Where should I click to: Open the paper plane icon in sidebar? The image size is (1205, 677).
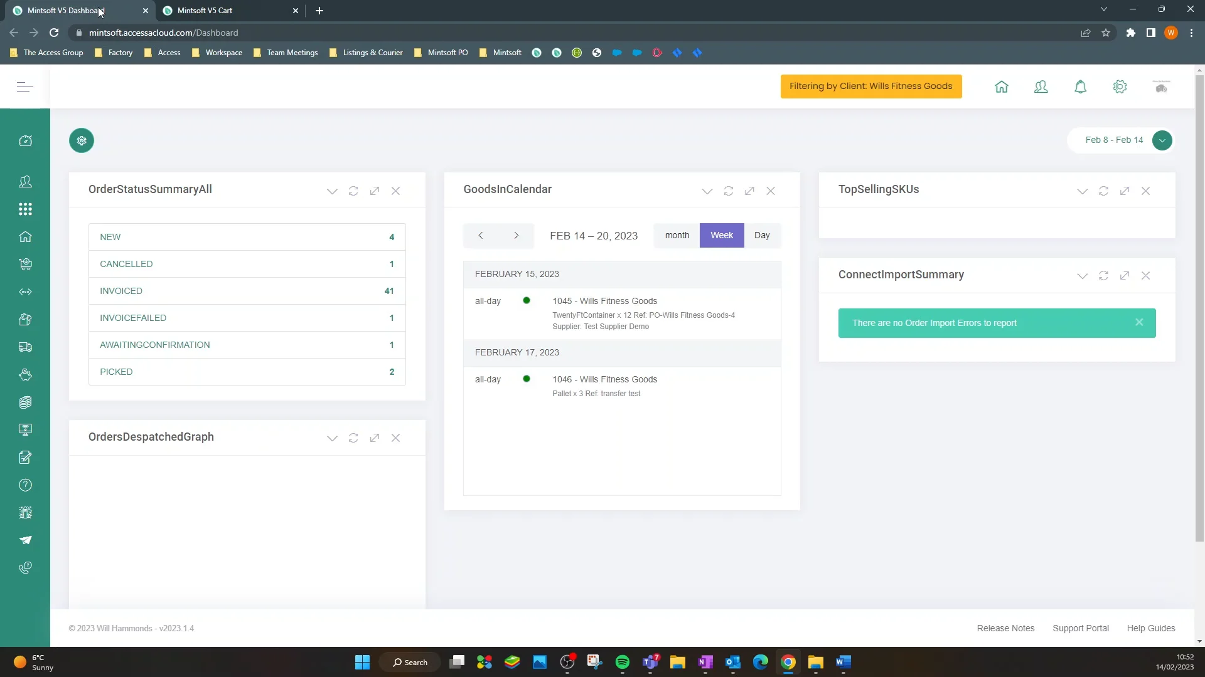(x=25, y=540)
